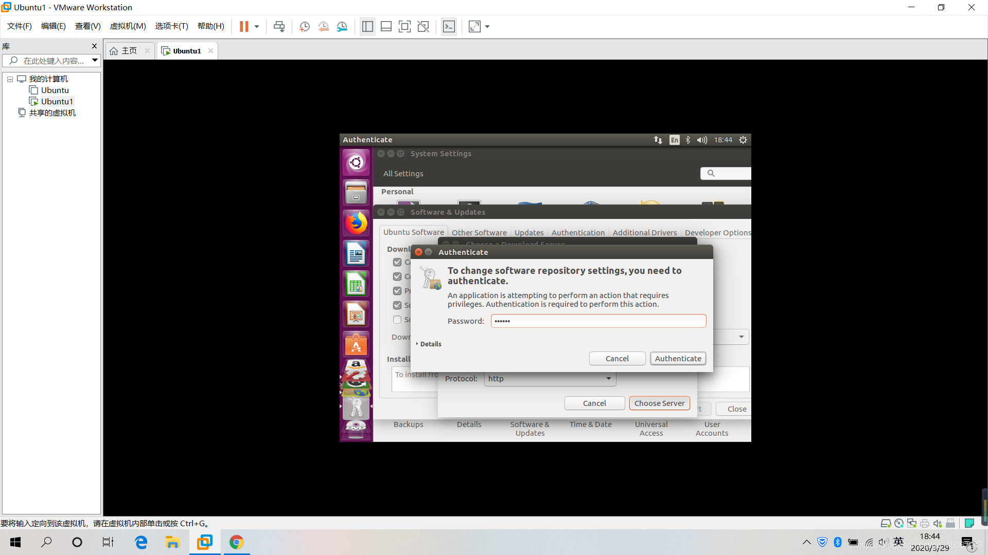Viewport: 988px width, 555px height.
Task: Switch to the Additional Drivers tab
Action: pyautogui.click(x=645, y=233)
